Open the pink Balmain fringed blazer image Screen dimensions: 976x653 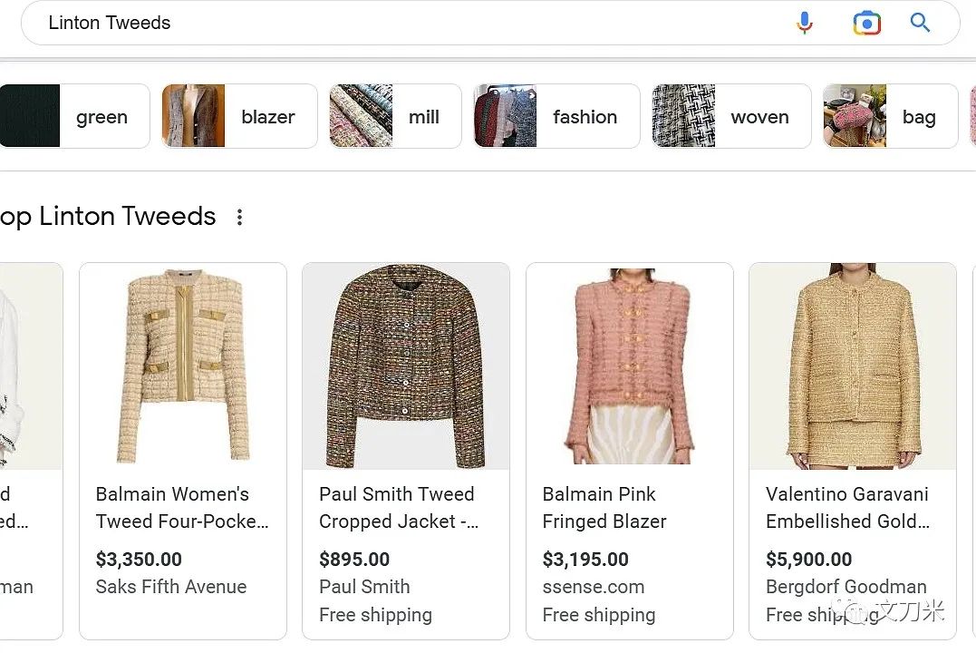629,365
